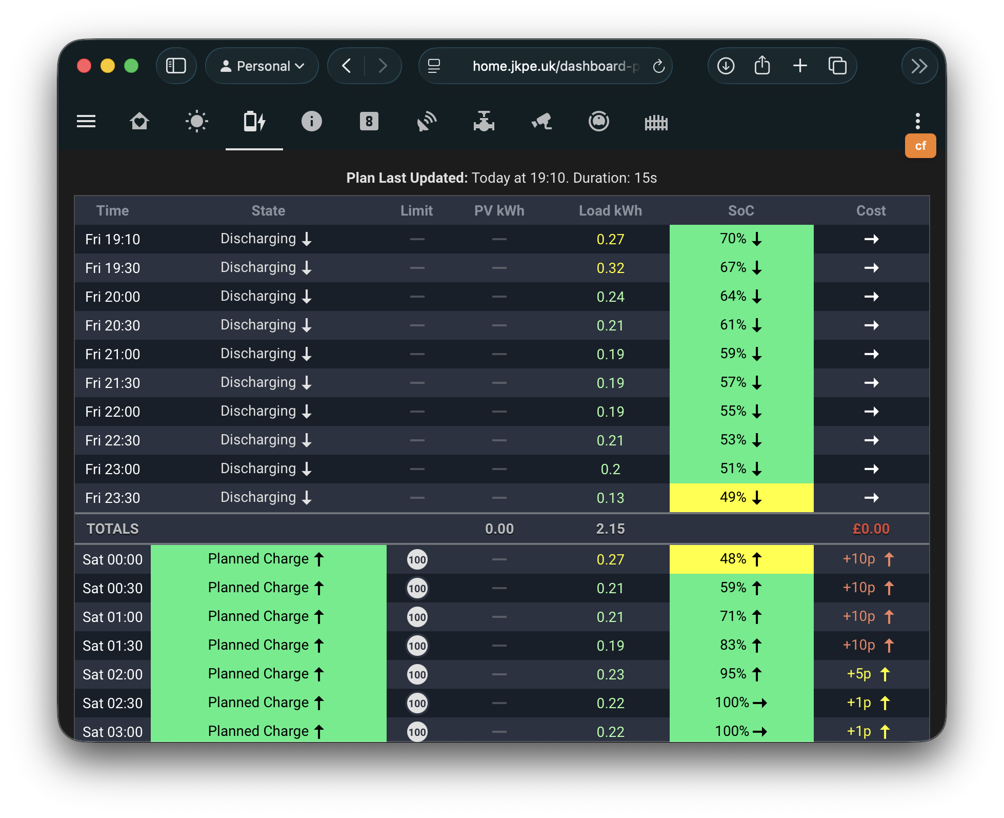The image size is (1004, 818).
Task: Open the hamburger sidebar menu
Action: pyautogui.click(x=86, y=122)
